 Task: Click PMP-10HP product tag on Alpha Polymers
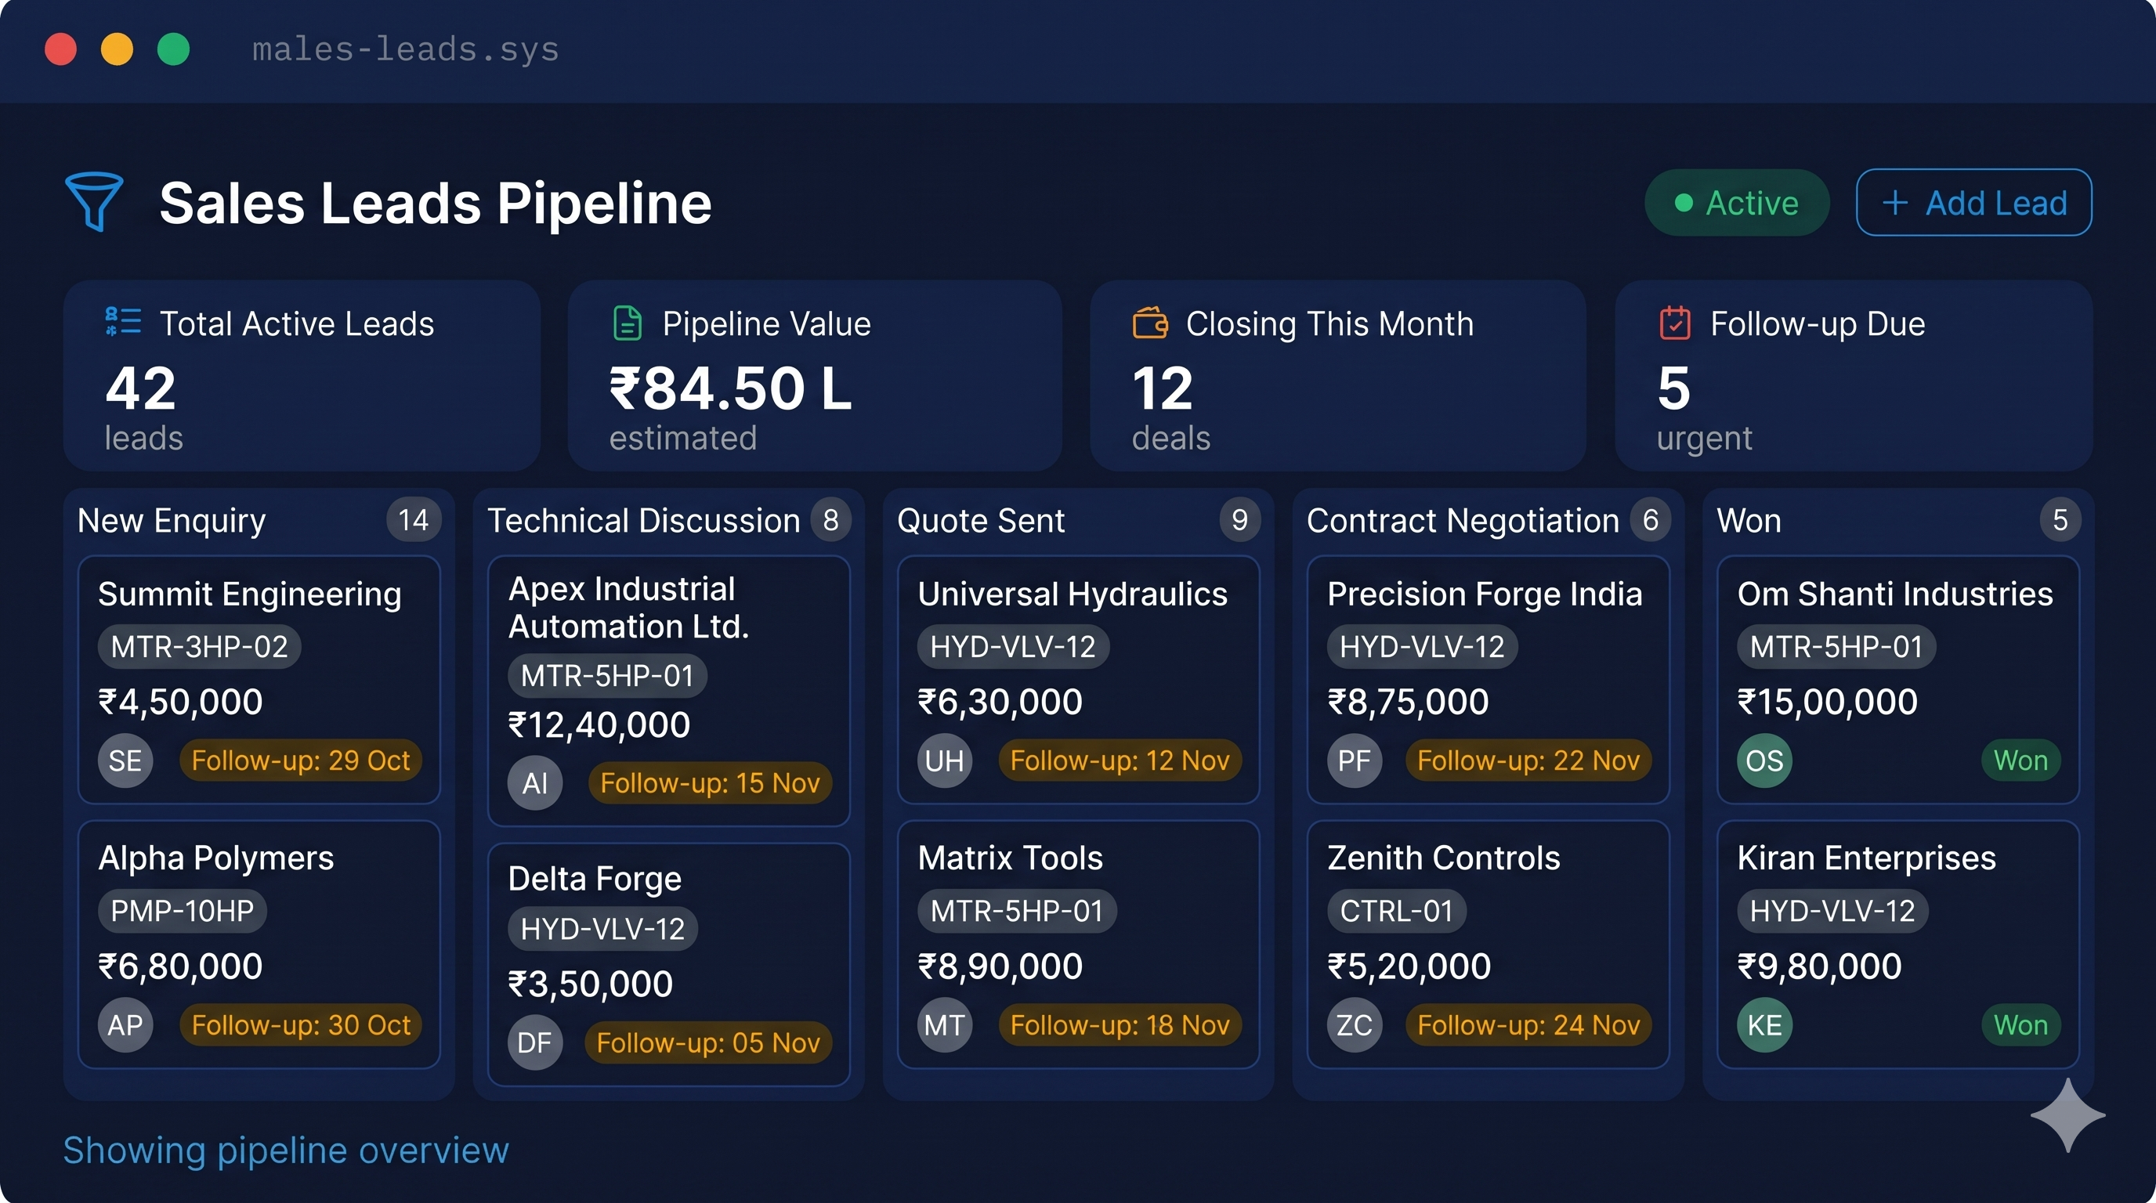[x=183, y=910]
